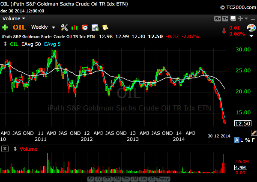The width and height of the screenshot is (257, 182).
Task: Select the 1M time range tab
Action: point(134,179)
